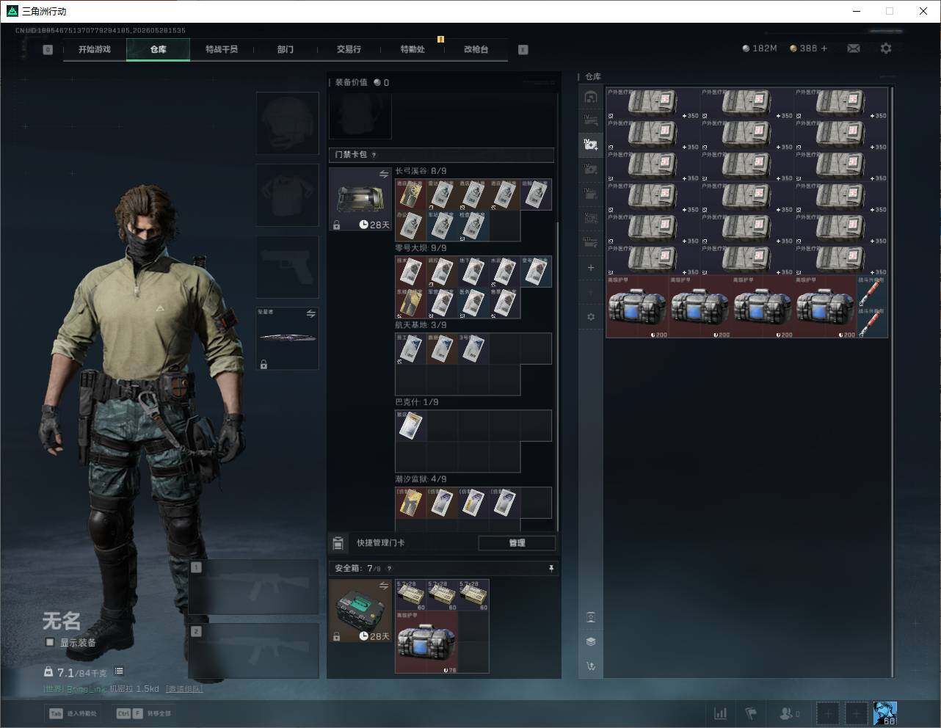This screenshot has height=728, width=941.
Task: Select the upper 战斗兴奋剂 stim injector item
Action: click(873, 291)
